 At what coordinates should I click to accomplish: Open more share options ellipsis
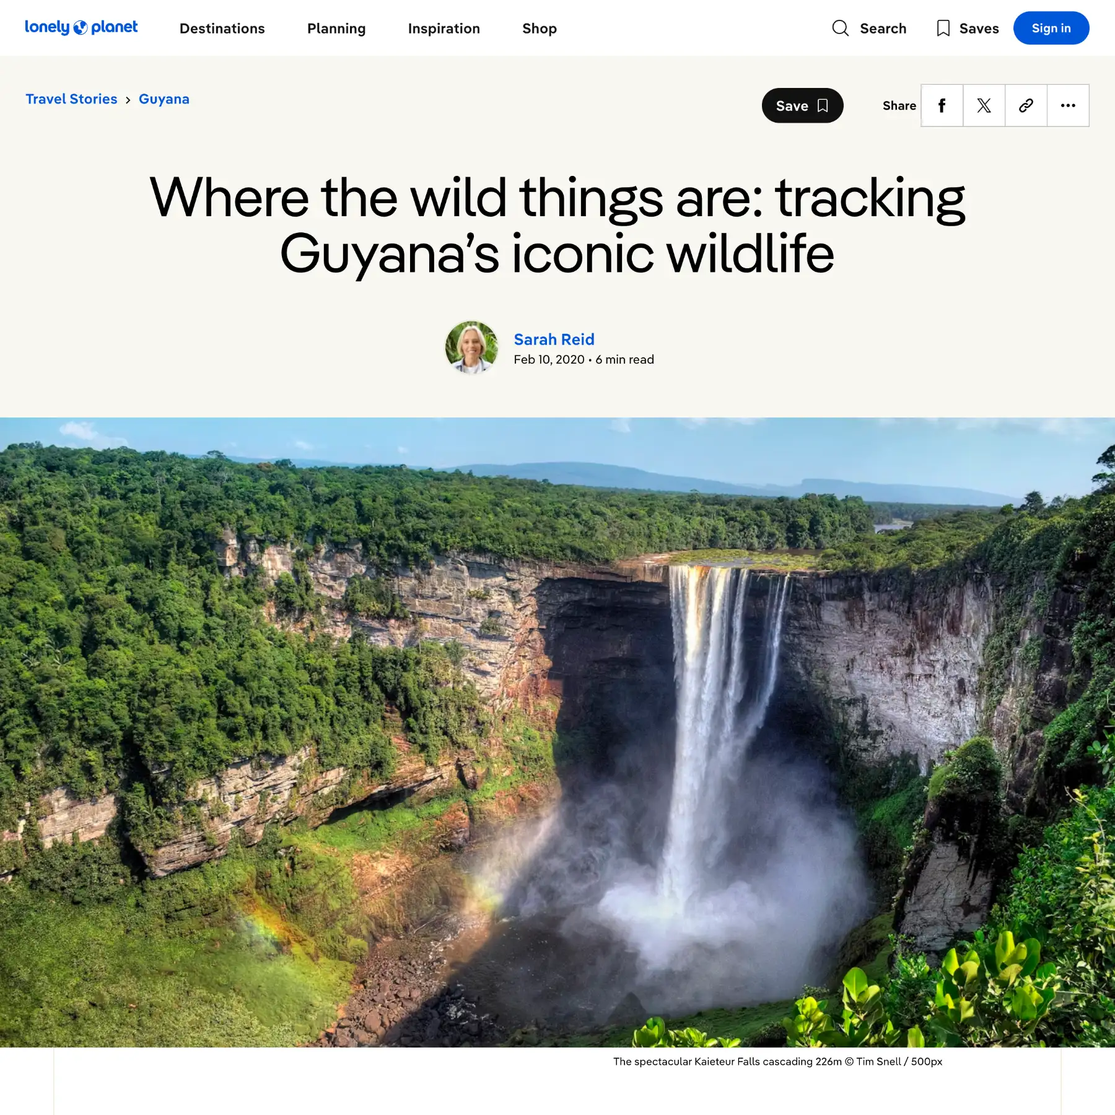pos(1068,106)
